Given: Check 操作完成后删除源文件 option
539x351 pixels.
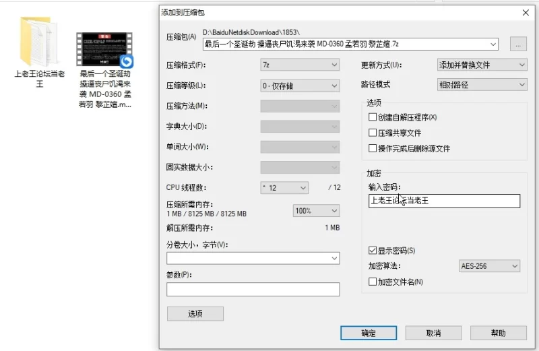Looking at the screenshot, I should pos(373,148).
